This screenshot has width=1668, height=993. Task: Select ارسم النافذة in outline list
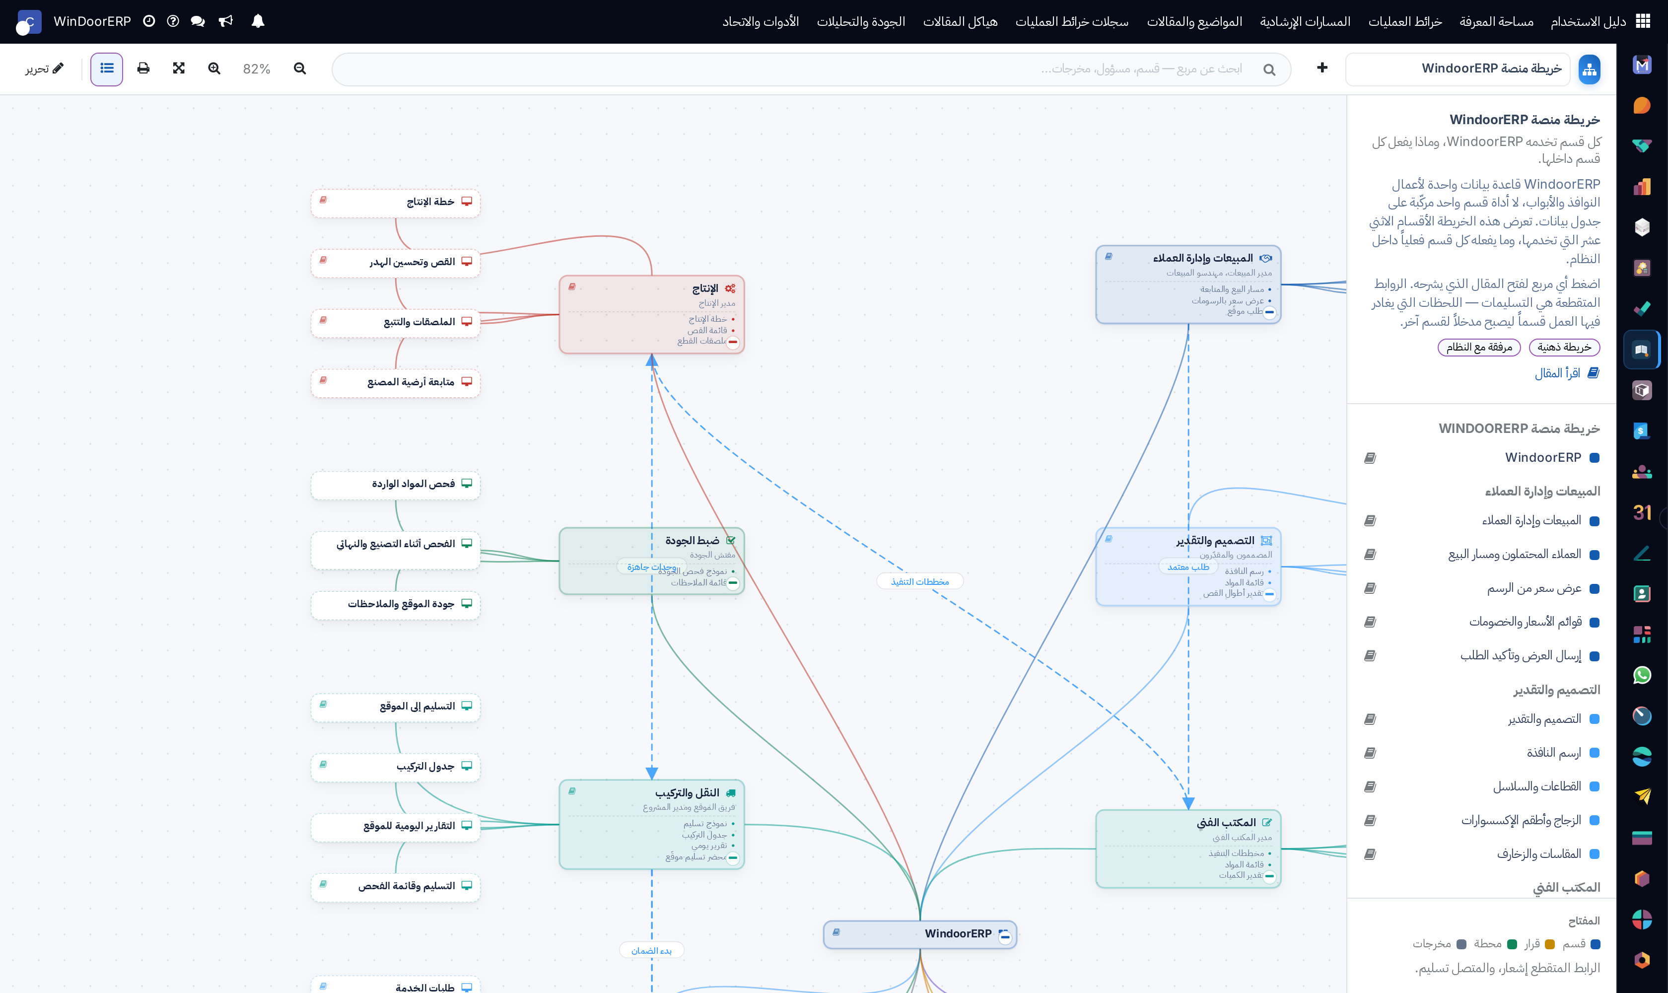tap(1482, 754)
